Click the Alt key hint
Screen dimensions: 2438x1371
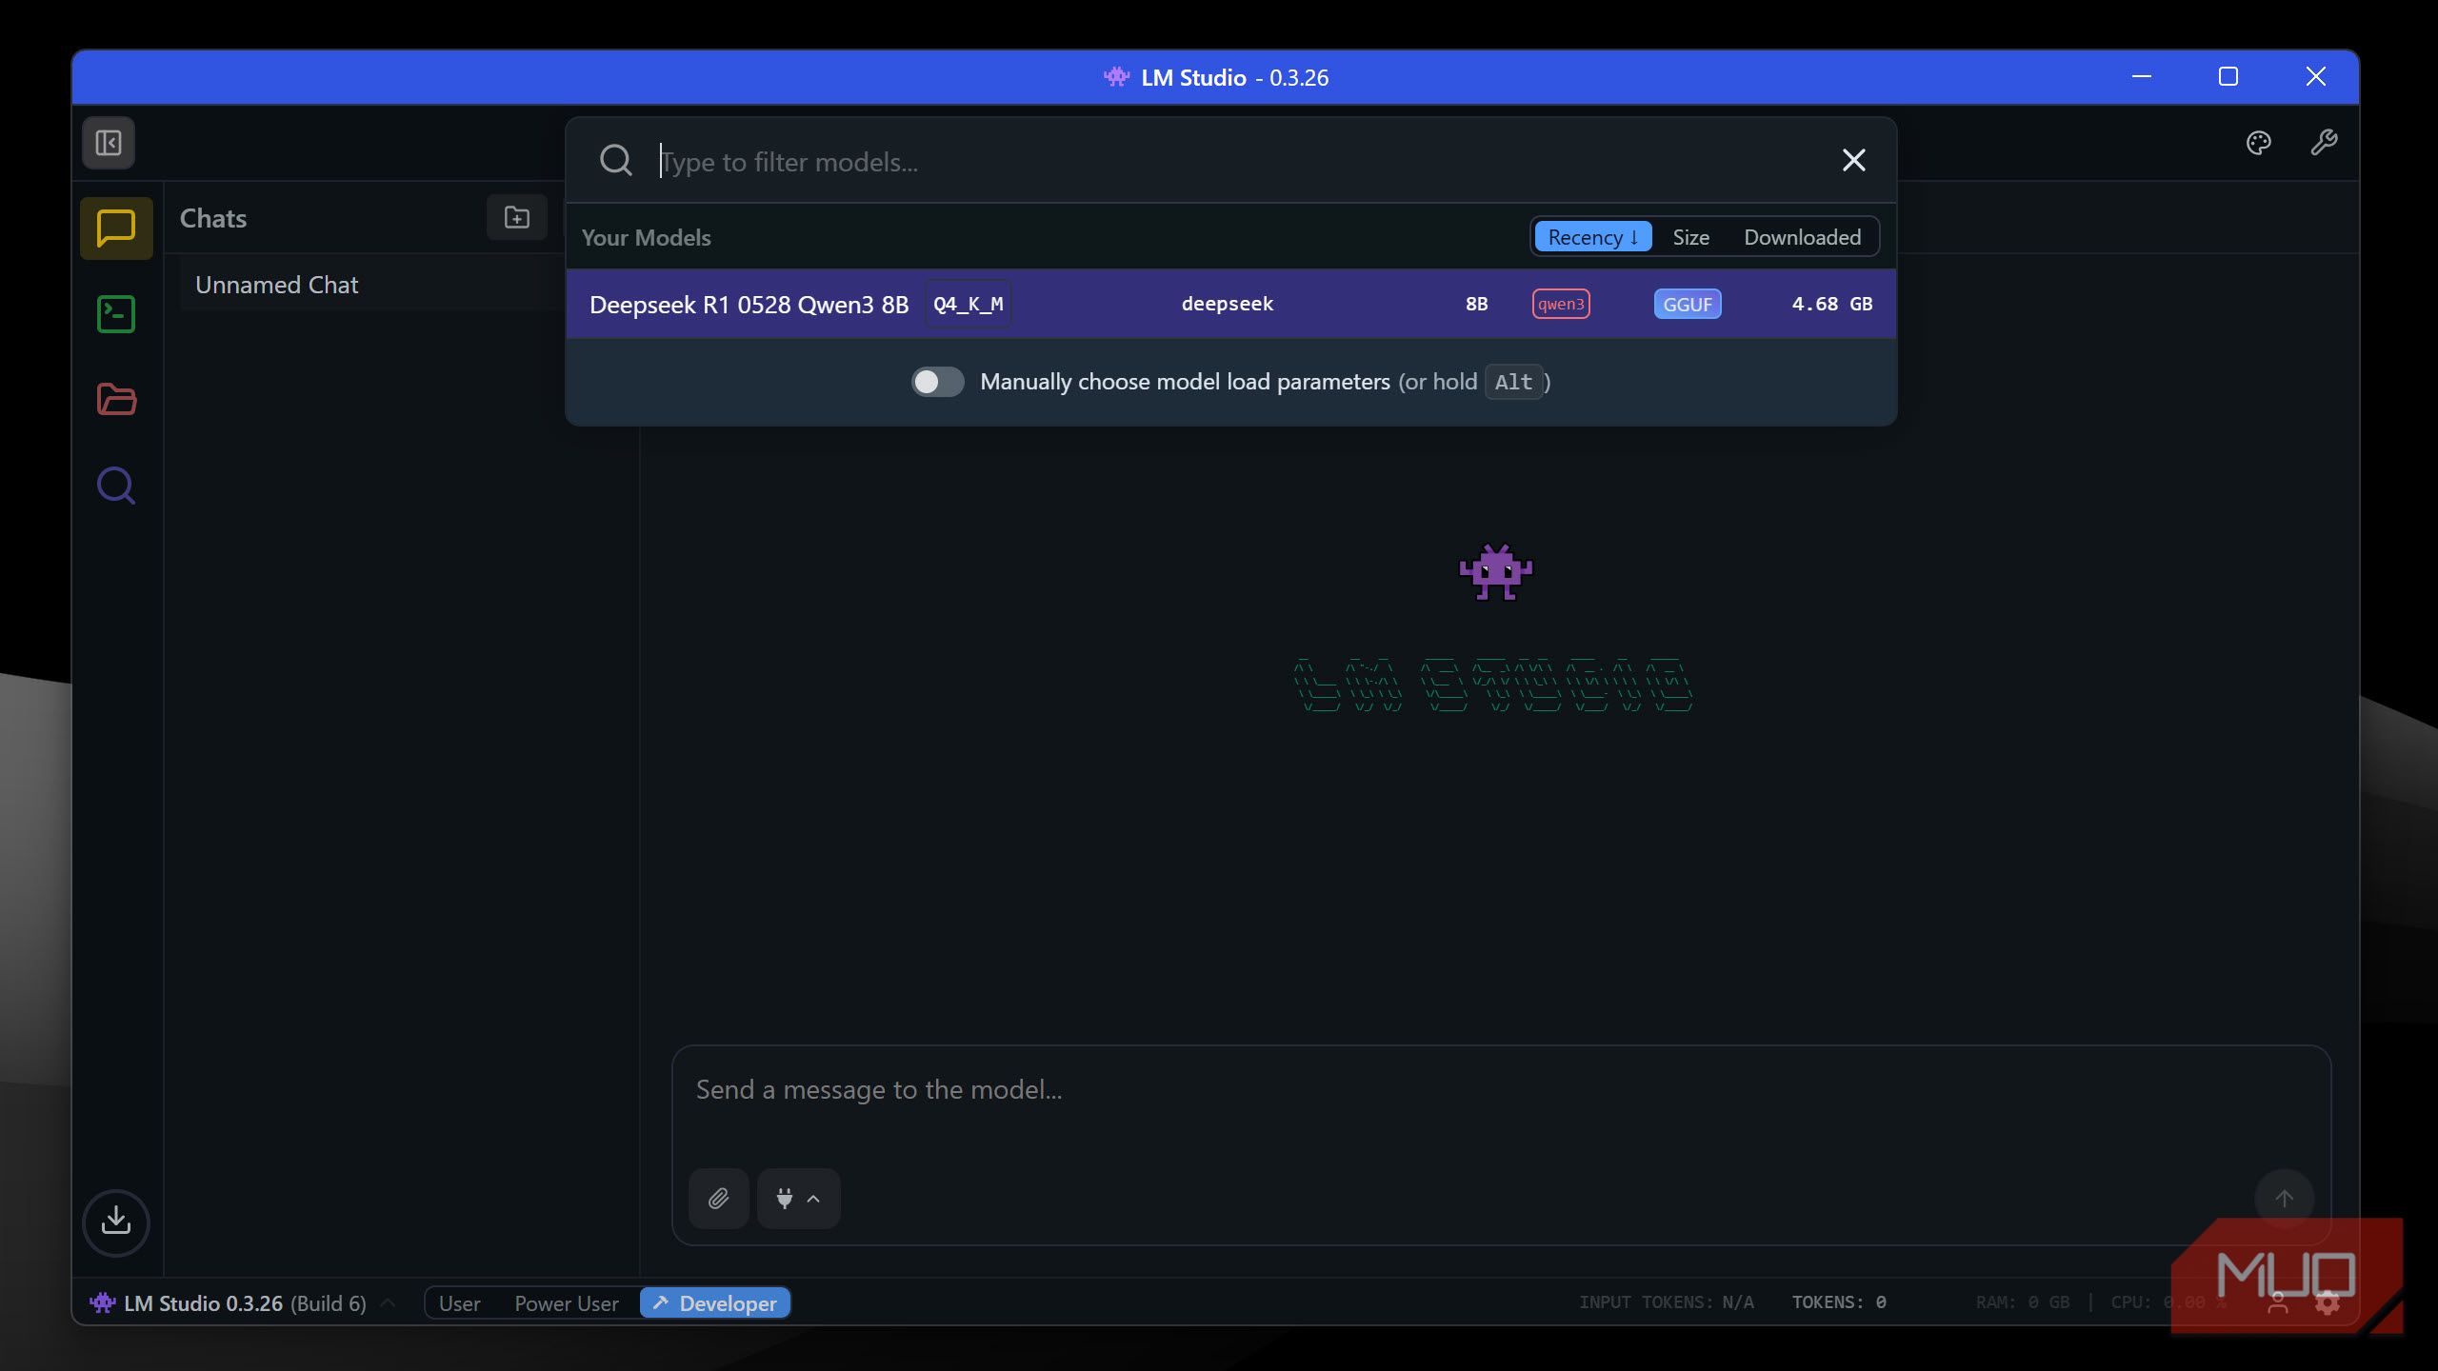pyautogui.click(x=1513, y=382)
